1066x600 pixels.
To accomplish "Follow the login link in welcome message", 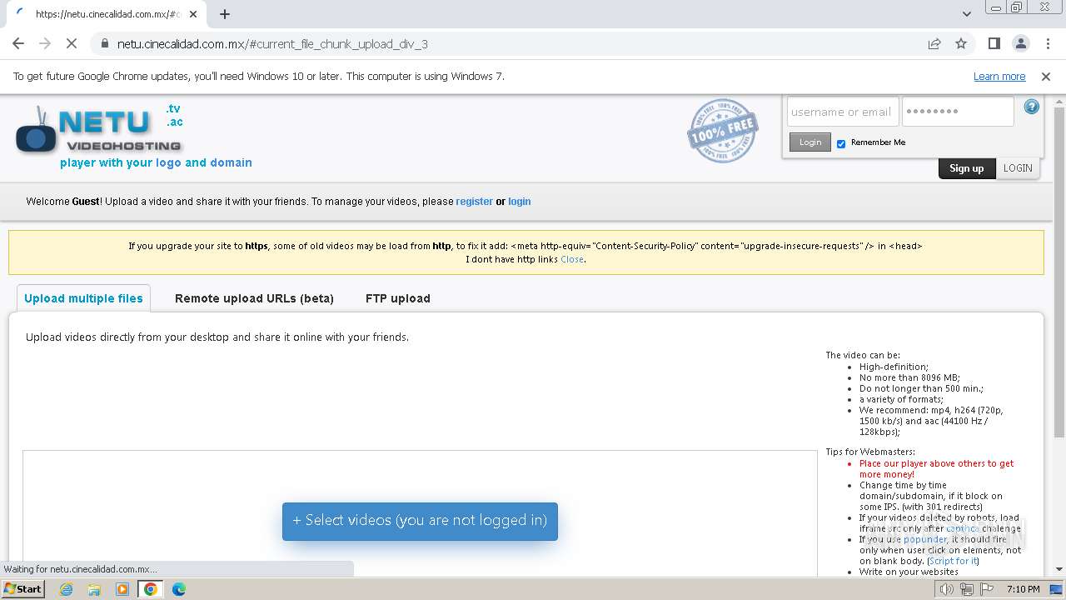I will point(520,202).
